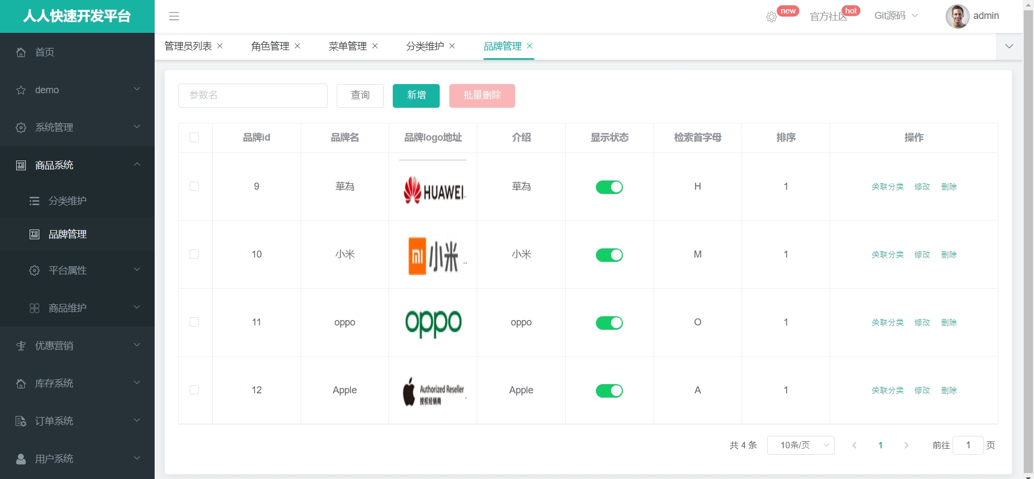Close the 菜单管理 tab
1034x479 pixels.
point(375,46)
